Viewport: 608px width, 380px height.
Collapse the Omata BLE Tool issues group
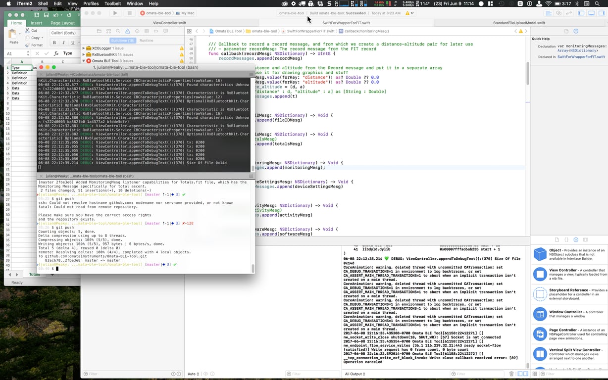(83, 61)
